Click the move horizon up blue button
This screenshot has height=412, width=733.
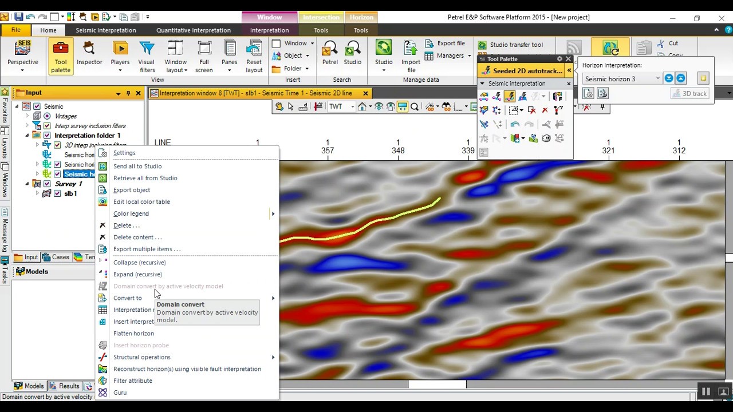[x=680, y=78]
